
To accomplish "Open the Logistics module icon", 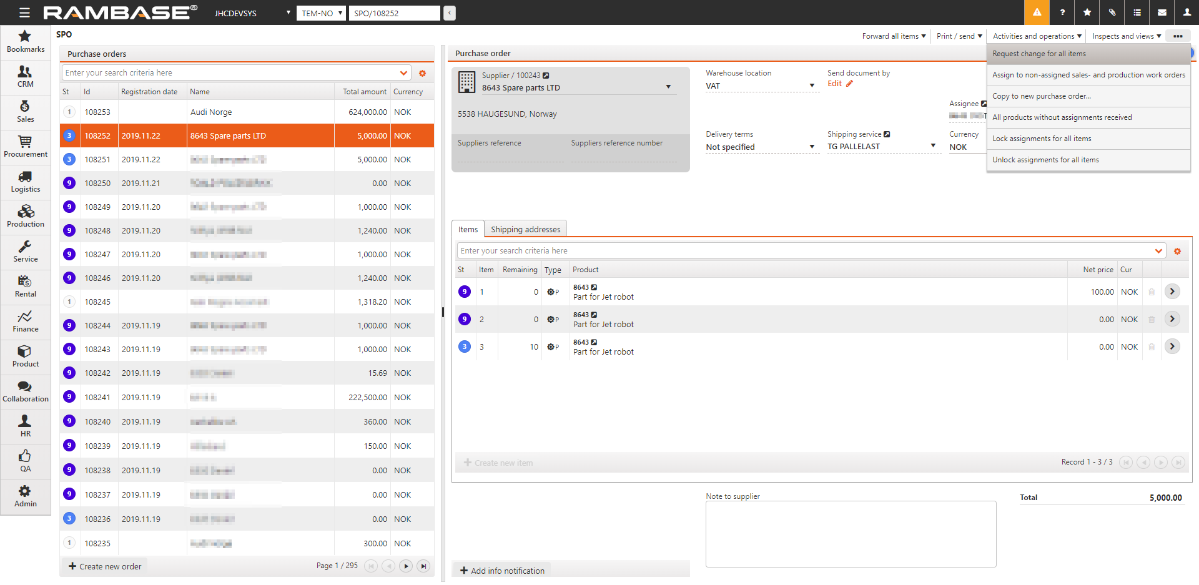I will pos(25,181).
